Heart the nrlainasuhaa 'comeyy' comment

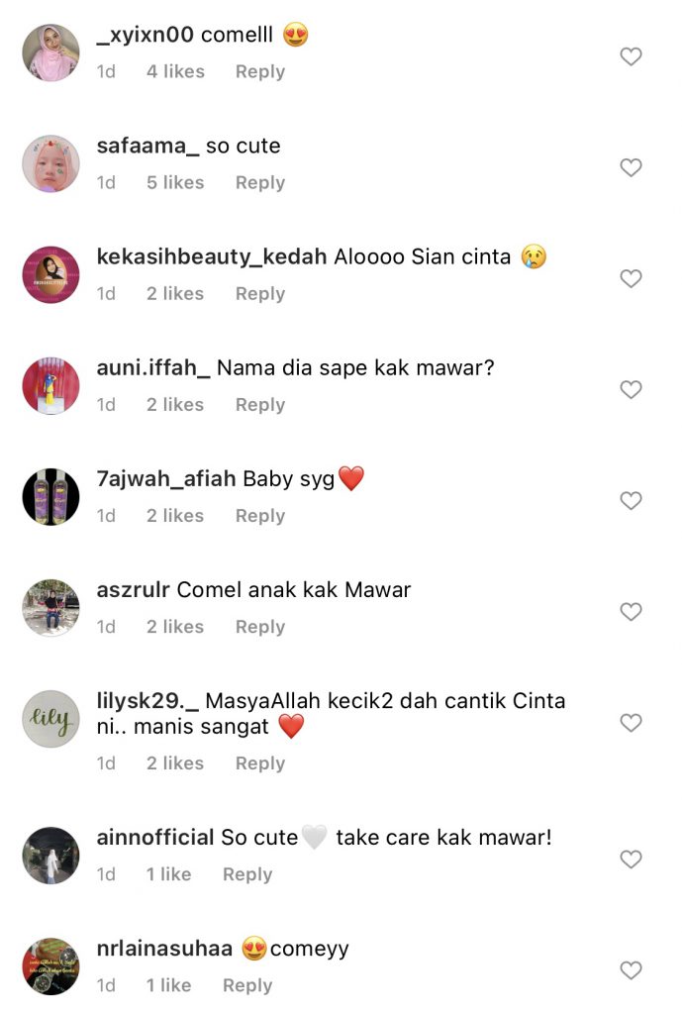[x=631, y=970]
